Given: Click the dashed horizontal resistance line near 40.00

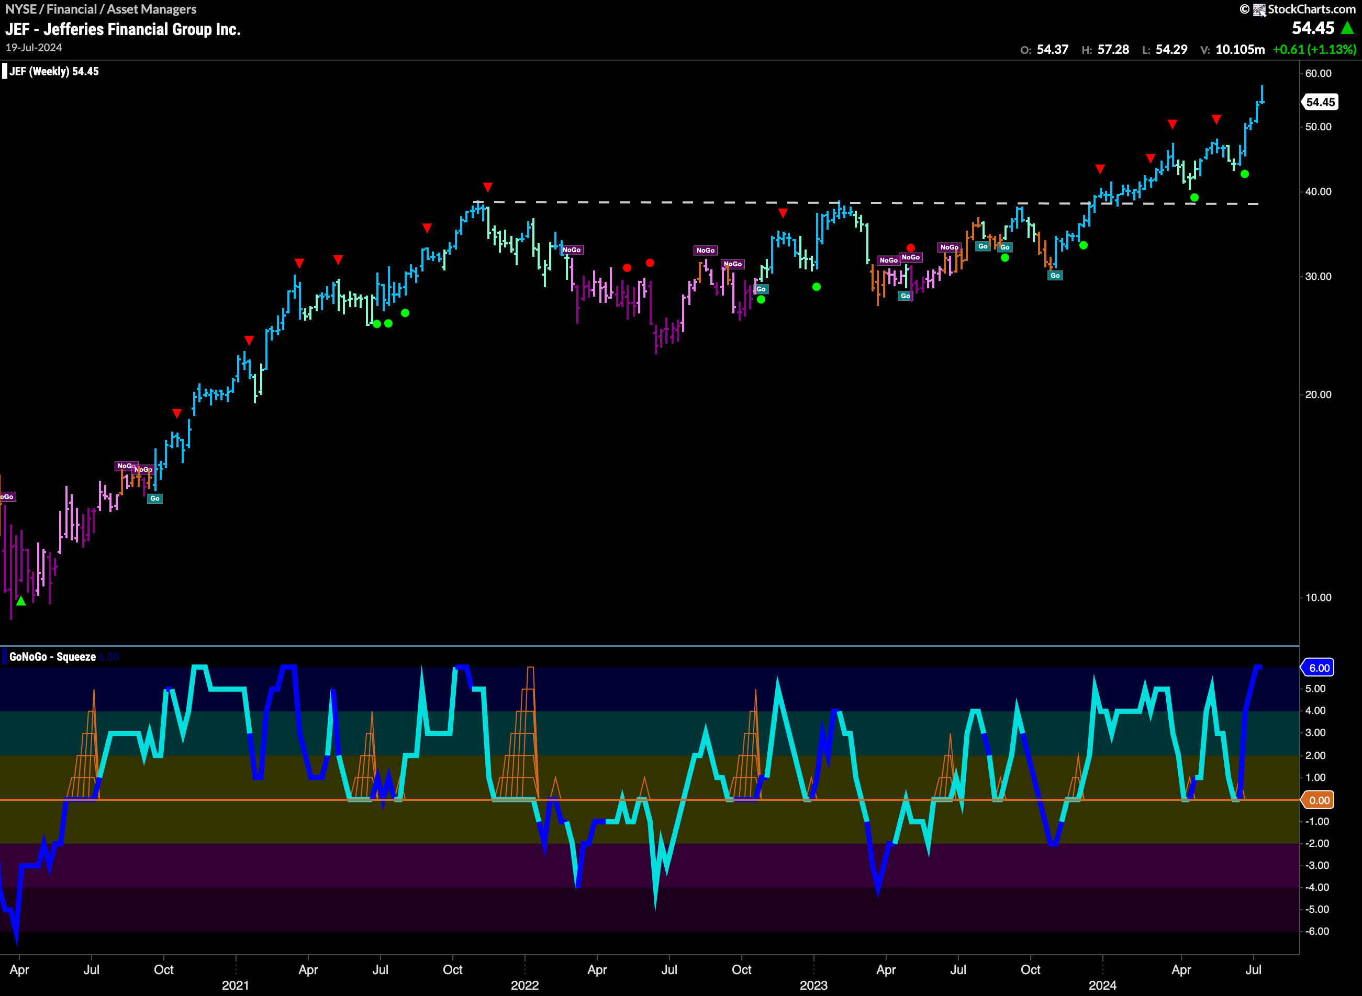Looking at the screenshot, I should click(866, 202).
